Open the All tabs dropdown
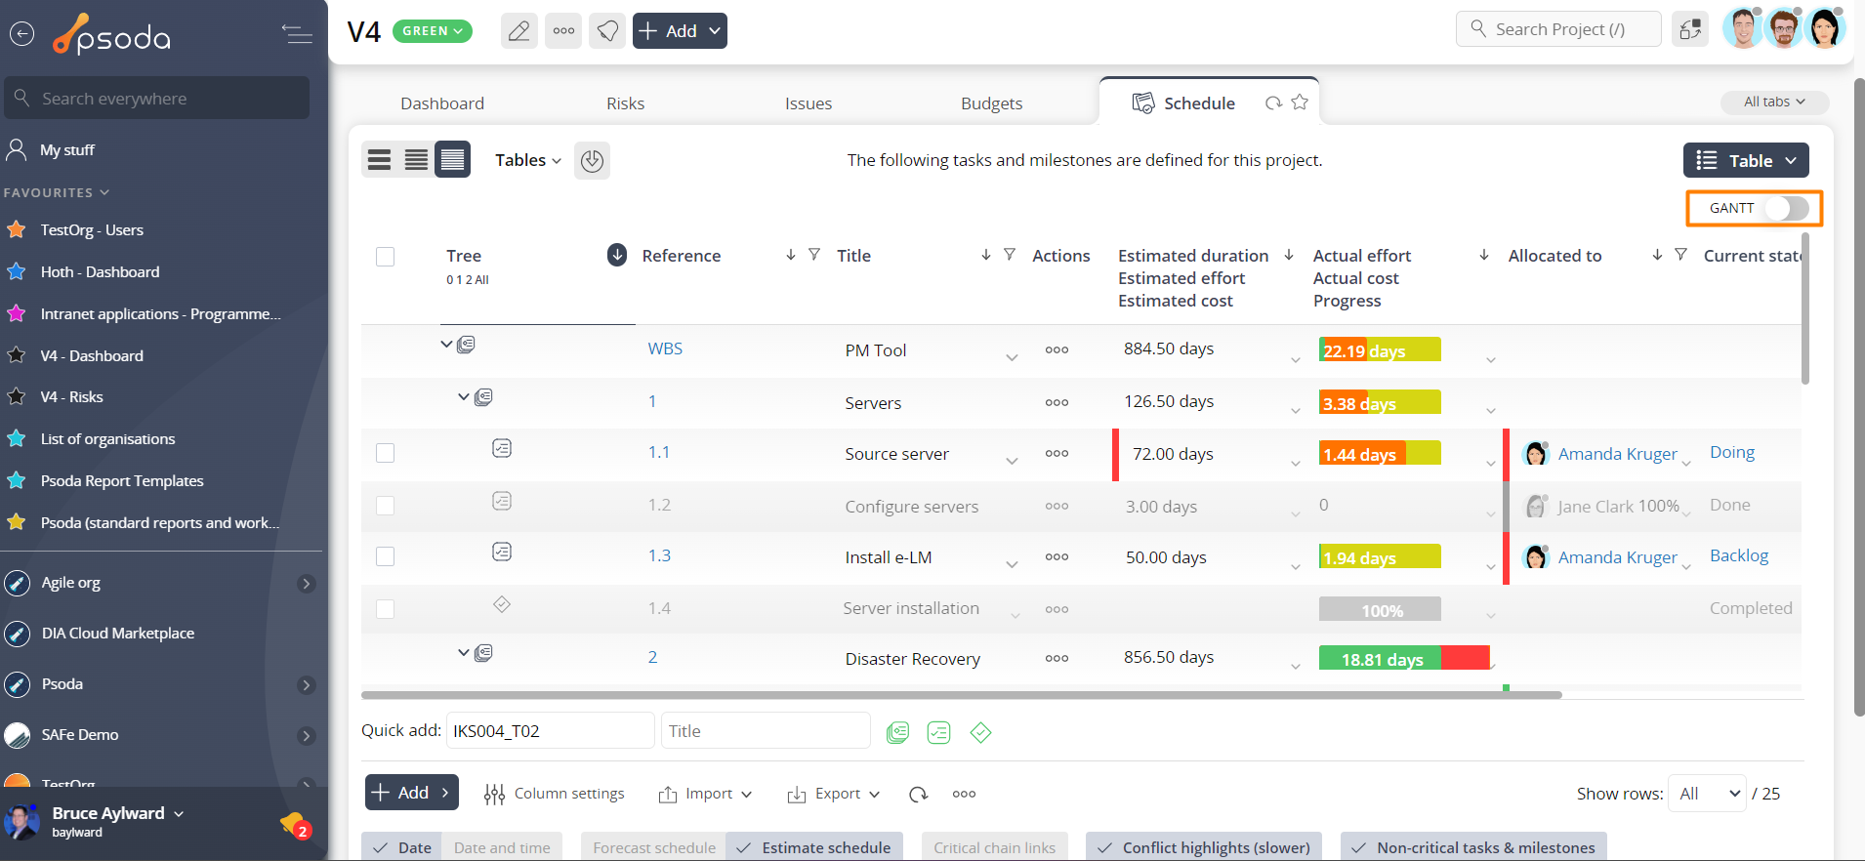 pos(1774,102)
